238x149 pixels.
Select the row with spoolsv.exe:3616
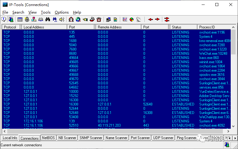pos(116,75)
